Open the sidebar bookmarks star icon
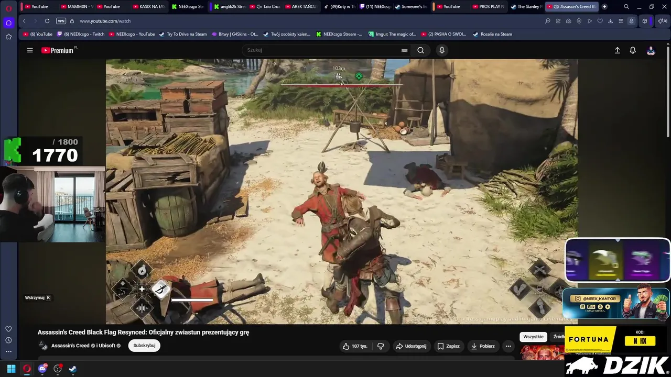The width and height of the screenshot is (671, 377). [x=8, y=37]
